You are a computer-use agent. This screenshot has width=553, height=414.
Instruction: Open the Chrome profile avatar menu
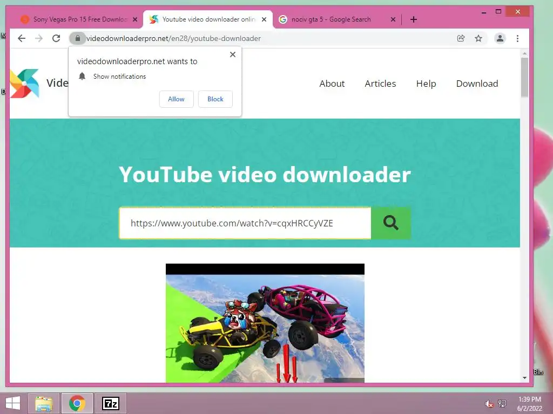(500, 38)
